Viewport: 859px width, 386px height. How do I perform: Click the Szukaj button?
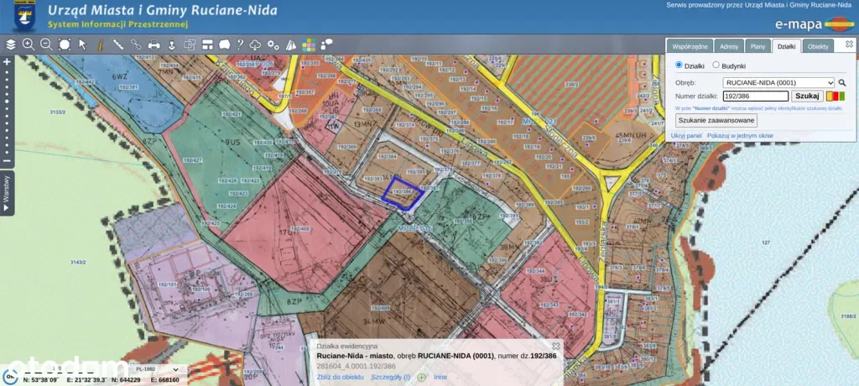(807, 96)
